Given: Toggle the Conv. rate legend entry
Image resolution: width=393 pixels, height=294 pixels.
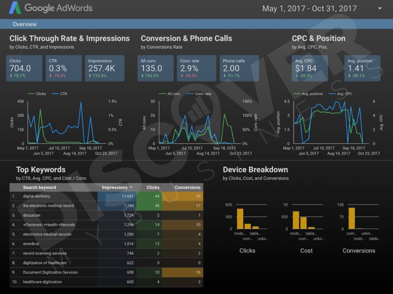Looking at the screenshot, I should tap(199, 94).
